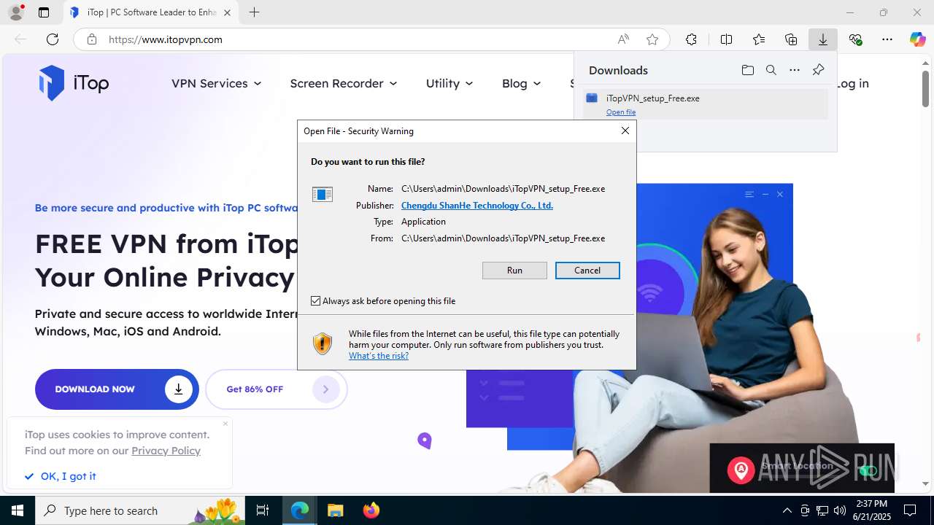Expand the Utility menu
934x525 pixels.
pos(449,83)
